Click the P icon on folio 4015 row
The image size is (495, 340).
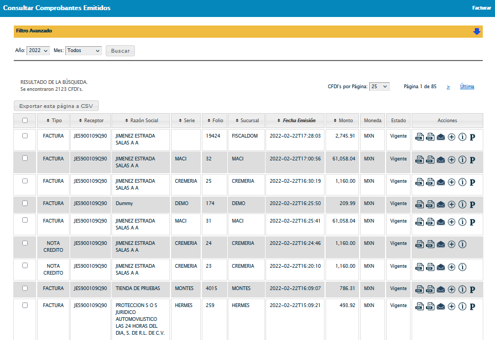[x=472, y=290]
